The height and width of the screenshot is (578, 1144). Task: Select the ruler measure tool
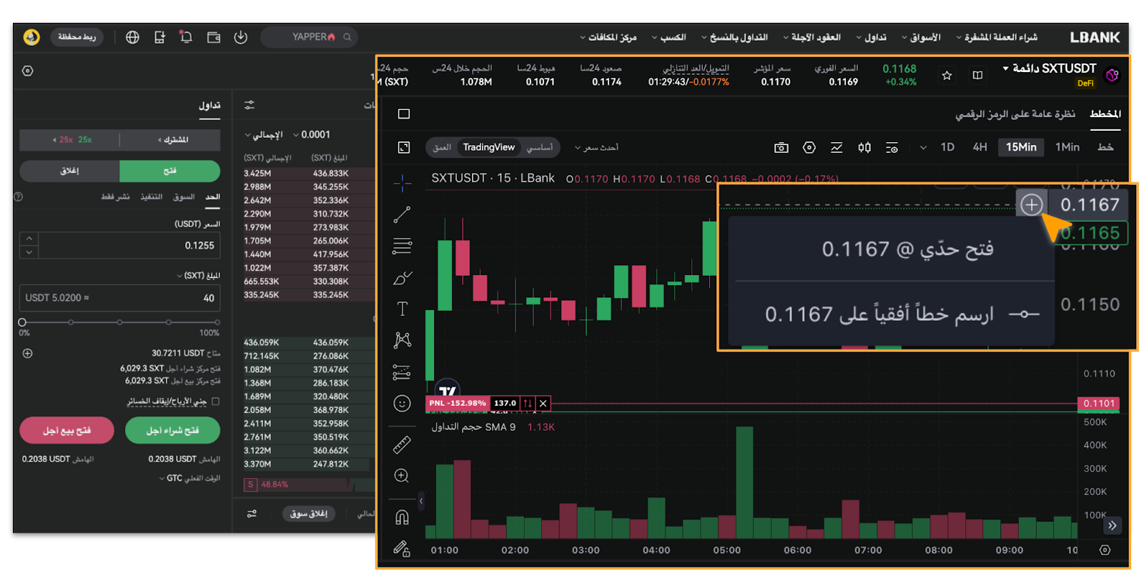tap(403, 445)
